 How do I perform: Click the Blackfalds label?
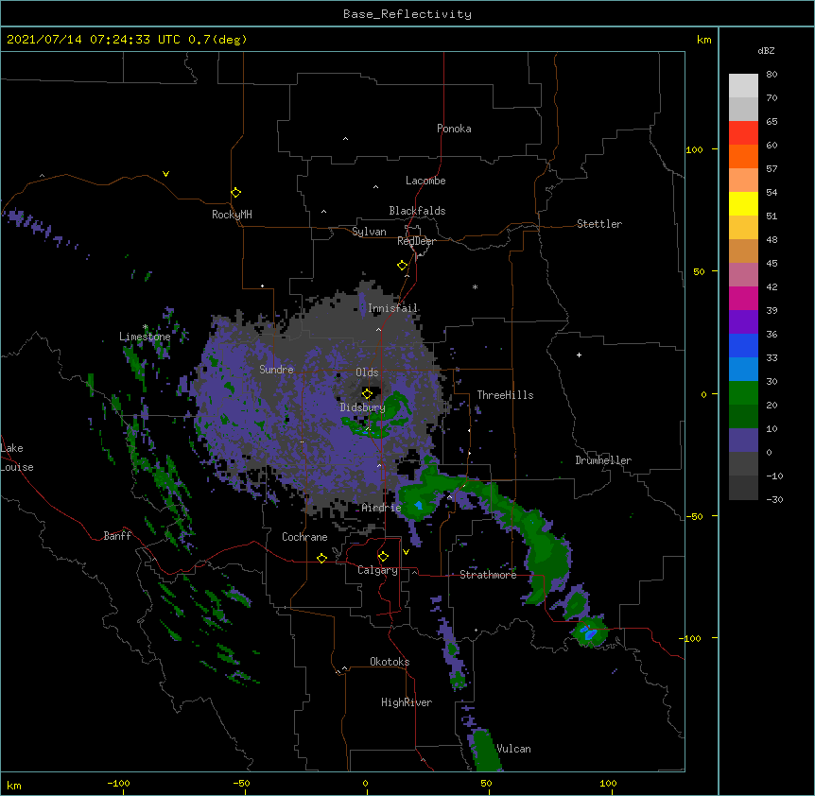click(x=417, y=211)
